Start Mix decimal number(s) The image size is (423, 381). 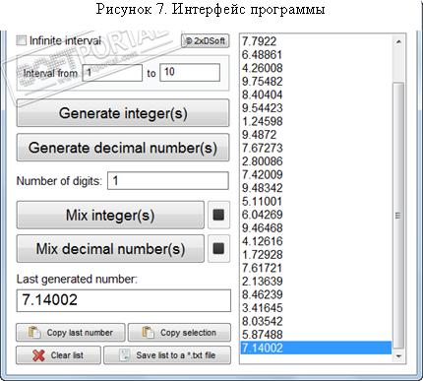click(110, 248)
